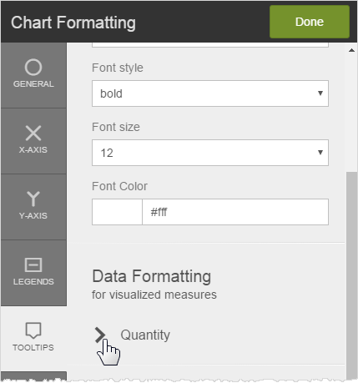Viewport: 358px width, 383px height.
Task: Click the Tooltips speech bubble icon
Action: (33, 330)
